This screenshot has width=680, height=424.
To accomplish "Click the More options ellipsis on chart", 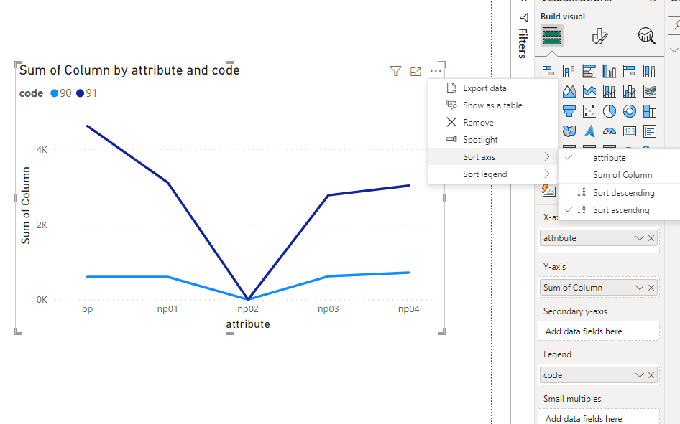I will 436,71.
